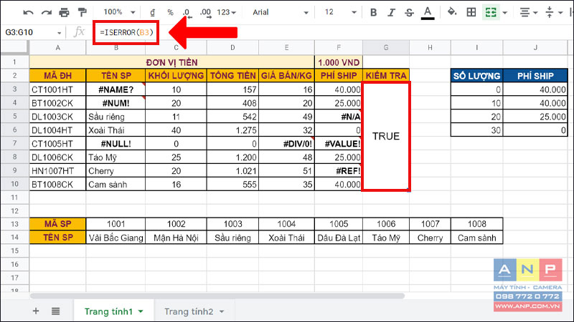Click cell Dâu Đà Lạt
This screenshot has width=574, height=322.
(x=339, y=238)
